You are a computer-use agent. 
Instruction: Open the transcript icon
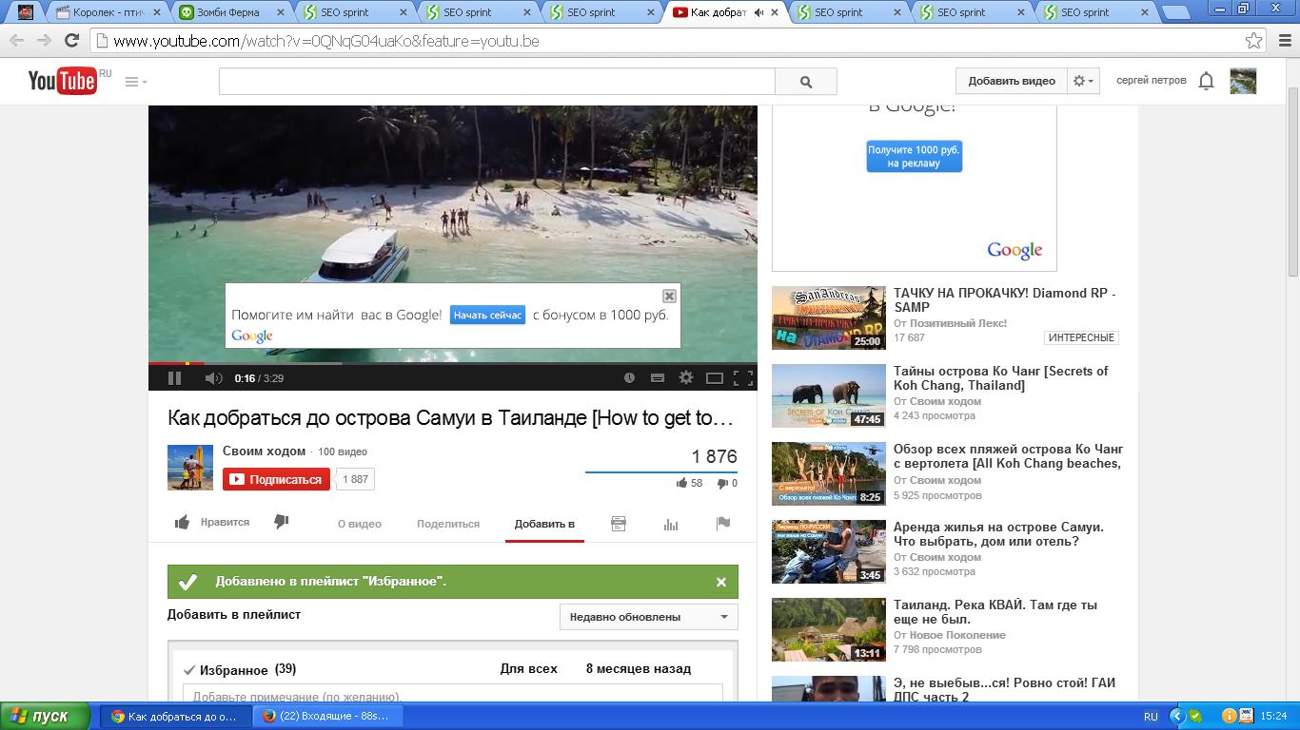click(x=618, y=524)
